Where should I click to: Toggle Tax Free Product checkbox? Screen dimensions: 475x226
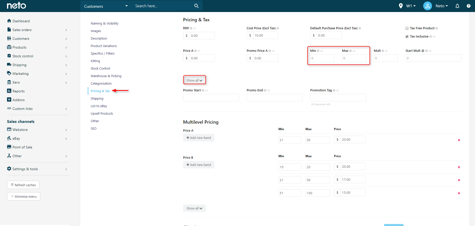coord(407,28)
